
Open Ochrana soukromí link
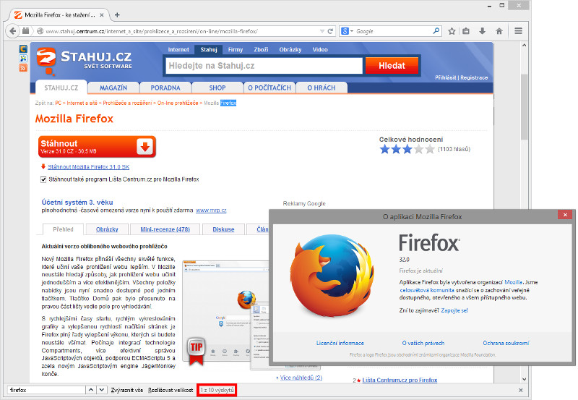coord(506,343)
